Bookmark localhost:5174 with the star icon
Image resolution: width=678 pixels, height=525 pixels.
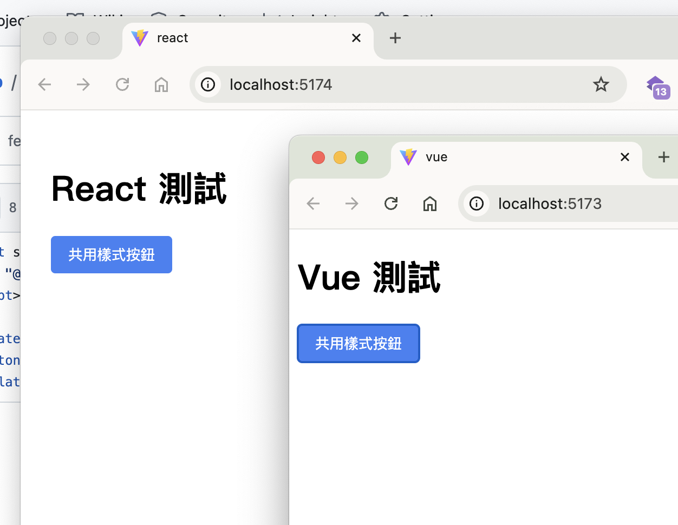click(x=601, y=84)
